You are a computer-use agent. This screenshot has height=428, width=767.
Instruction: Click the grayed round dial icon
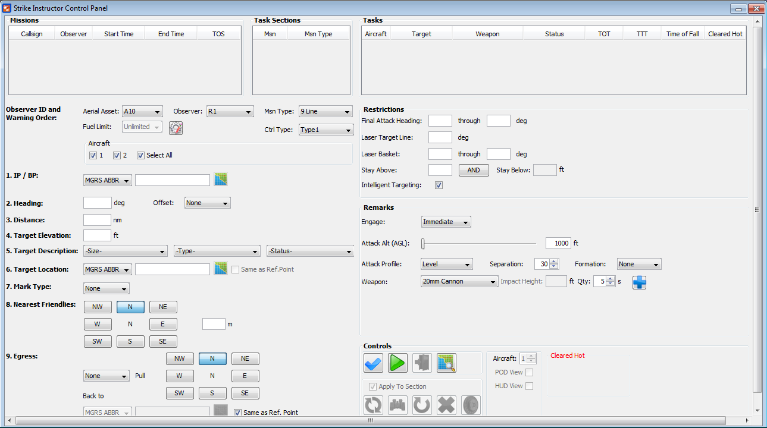pyautogui.click(x=471, y=405)
